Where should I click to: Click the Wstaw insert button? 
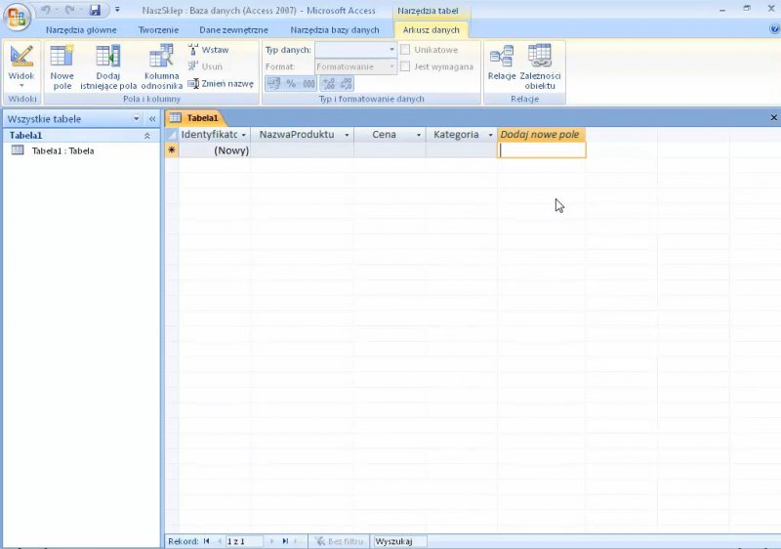tap(209, 49)
